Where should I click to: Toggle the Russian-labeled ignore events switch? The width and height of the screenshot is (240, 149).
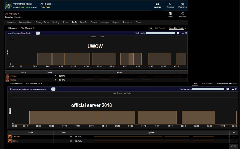click(x=53, y=89)
